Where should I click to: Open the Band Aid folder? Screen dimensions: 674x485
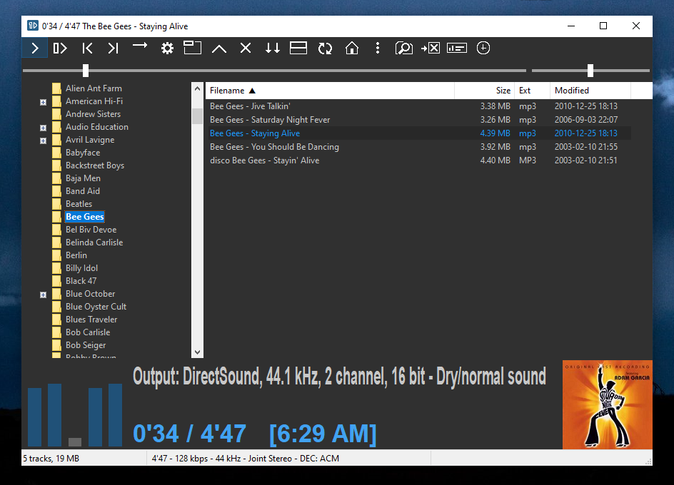(83, 192)
